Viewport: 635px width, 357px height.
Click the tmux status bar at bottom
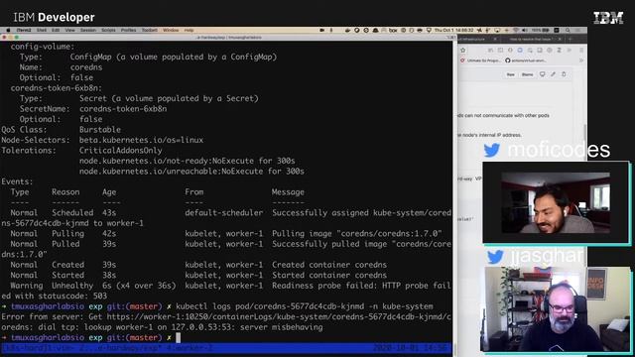click(x=226, y=348)
